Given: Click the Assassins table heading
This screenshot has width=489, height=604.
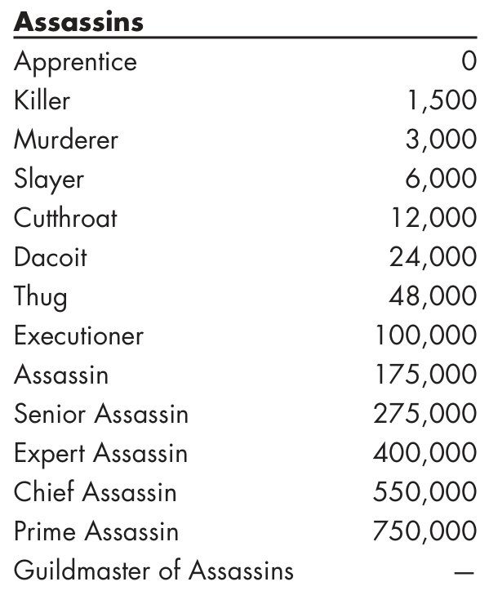Looking at the screenshot, I should pyautogui.click(x=78, y=21).
